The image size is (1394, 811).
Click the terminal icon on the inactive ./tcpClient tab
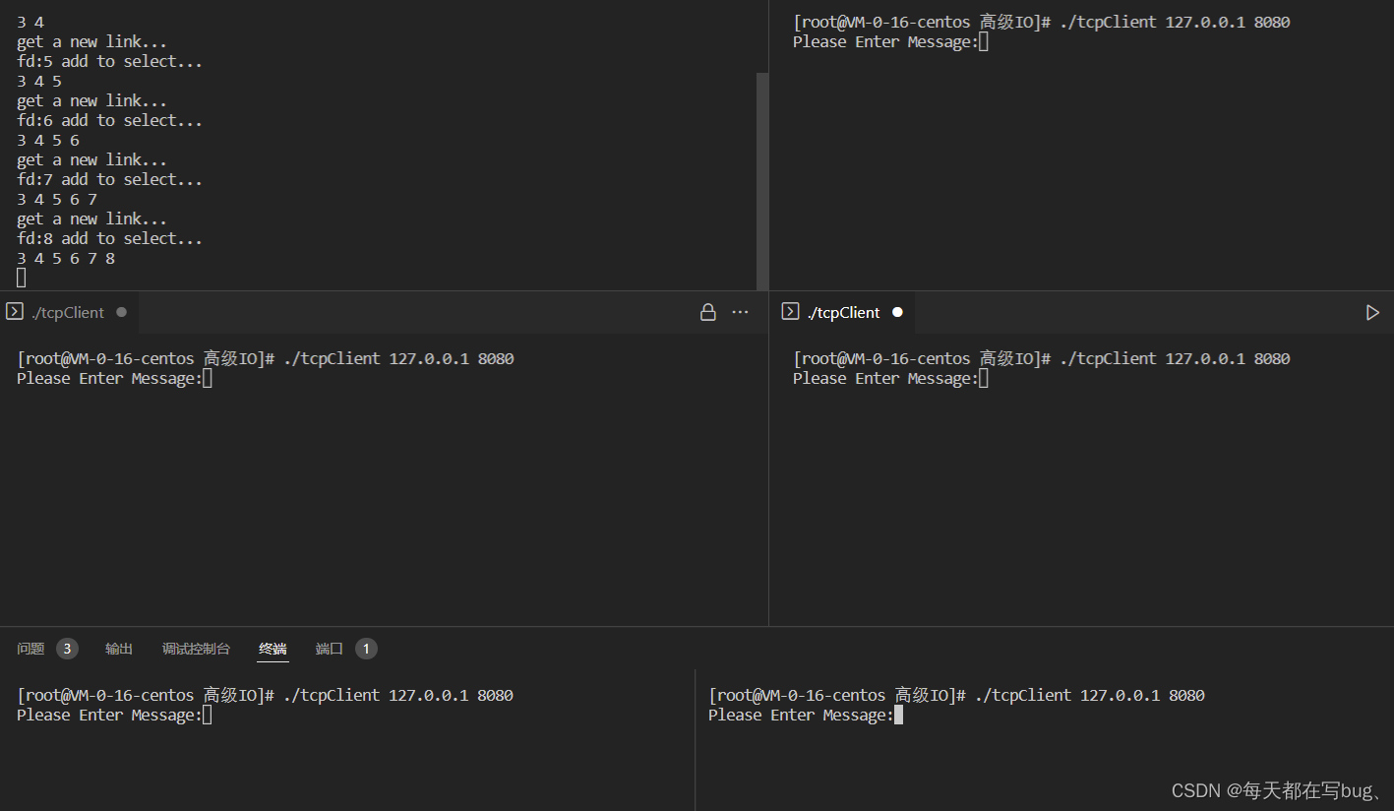point(15,312)
